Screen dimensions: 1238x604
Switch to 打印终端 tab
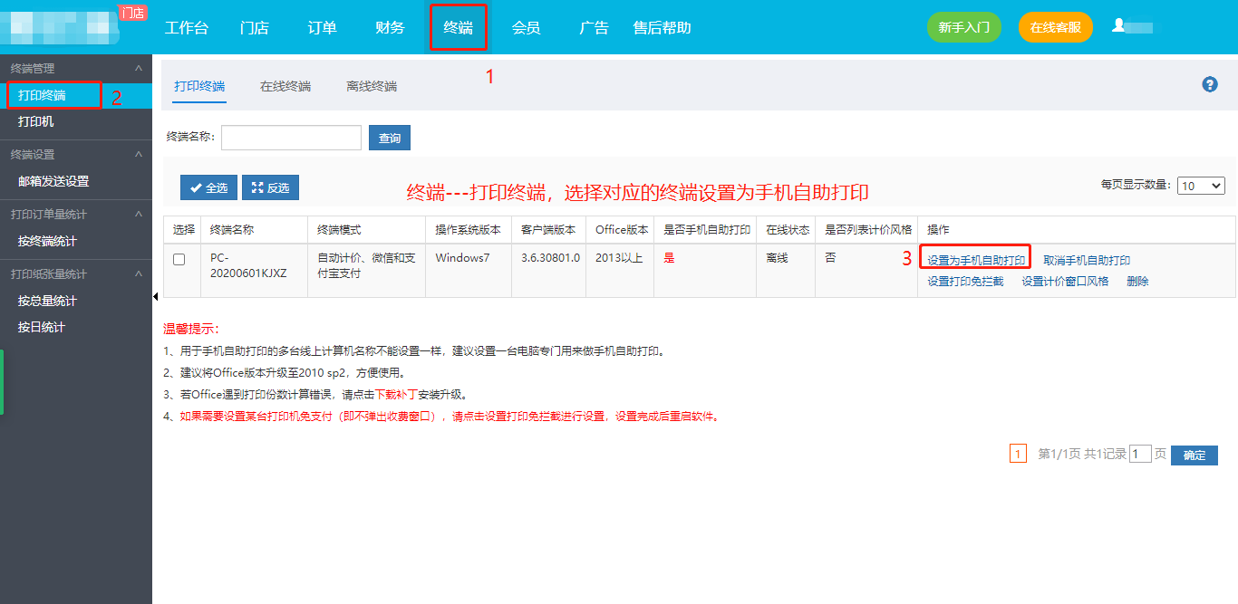tap(199, 86)
